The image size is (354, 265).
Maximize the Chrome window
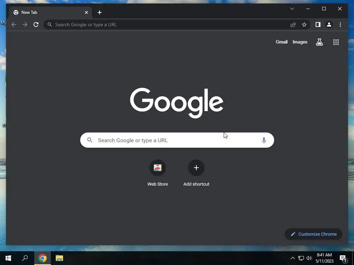324,9
